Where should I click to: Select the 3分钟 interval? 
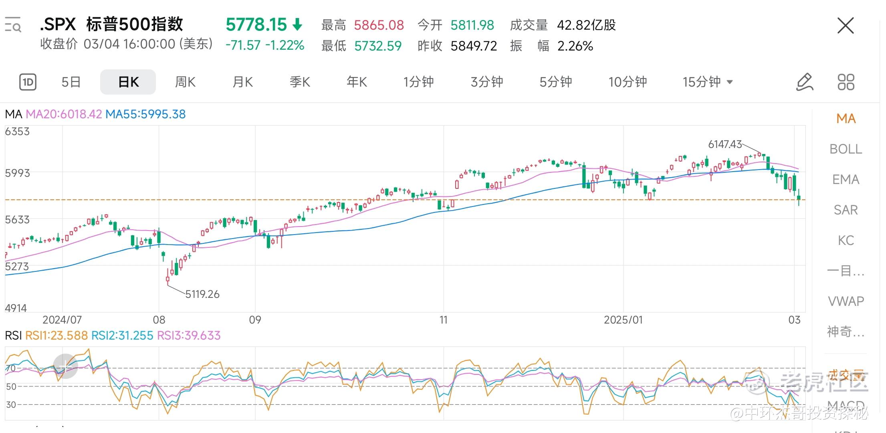tap(487, 82)
